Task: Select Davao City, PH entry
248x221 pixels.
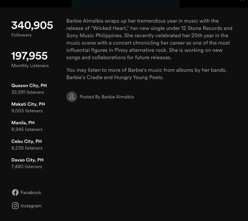Action: coord(27,163)
